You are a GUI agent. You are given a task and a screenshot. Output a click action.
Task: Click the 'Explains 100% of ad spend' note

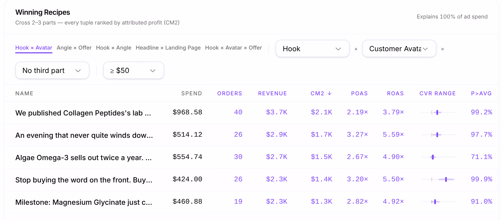pos(452,17)
